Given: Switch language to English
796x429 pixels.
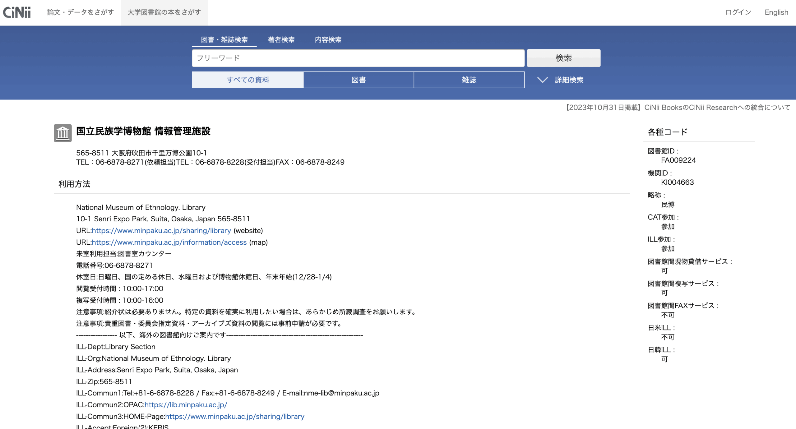Looking at the screenshot, I should pos(776,12).
